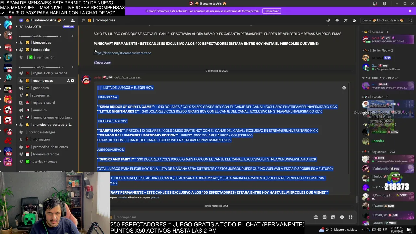The width and height of the screenshot is (416, 234).
Task: Click the guardar link under edit box
Action: 155,198
